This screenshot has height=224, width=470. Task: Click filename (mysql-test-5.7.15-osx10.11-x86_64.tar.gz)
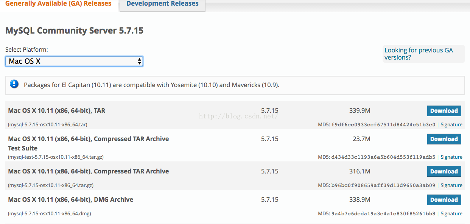[x=56, y=157]
